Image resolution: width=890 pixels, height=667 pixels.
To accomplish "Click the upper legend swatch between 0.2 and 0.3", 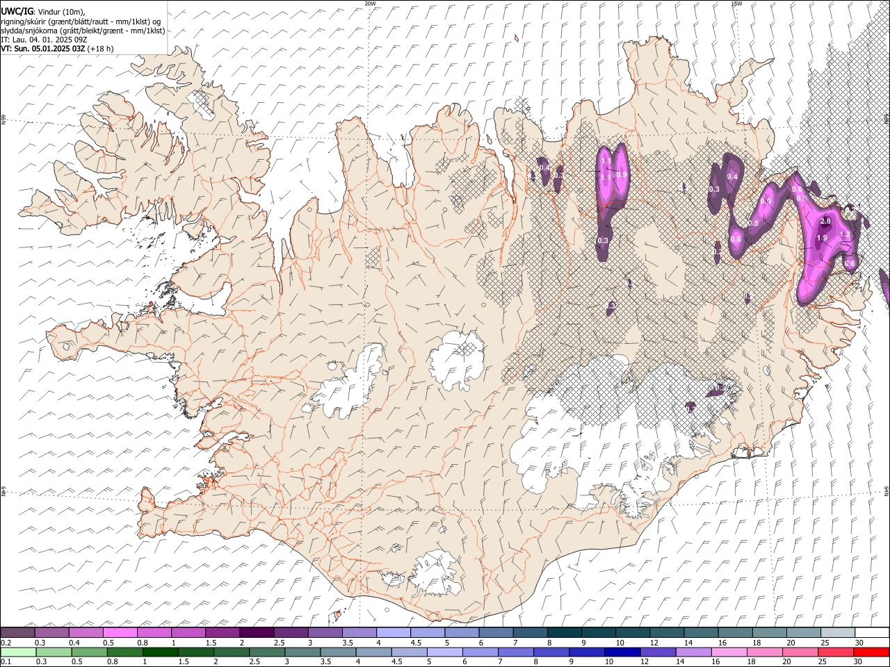I will (x=17, y=632).
